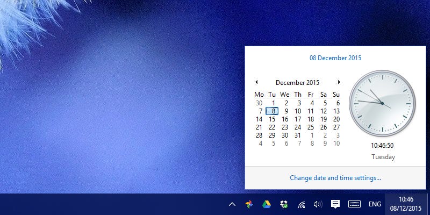
Task: Open Google Drive tray icon
Action: pyautogui.click(x=266, y=204)
